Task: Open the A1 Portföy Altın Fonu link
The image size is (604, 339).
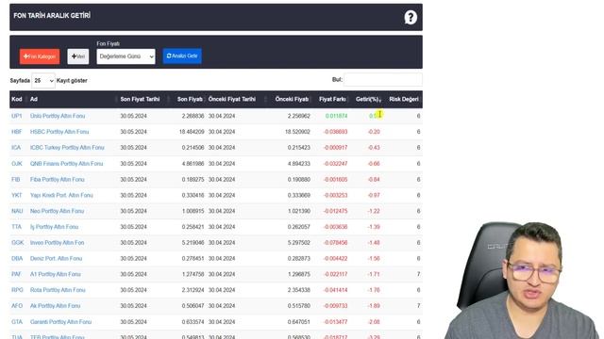Action: (x=55, y=274)
